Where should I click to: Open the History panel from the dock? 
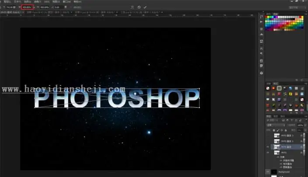[x=261, y=17]
